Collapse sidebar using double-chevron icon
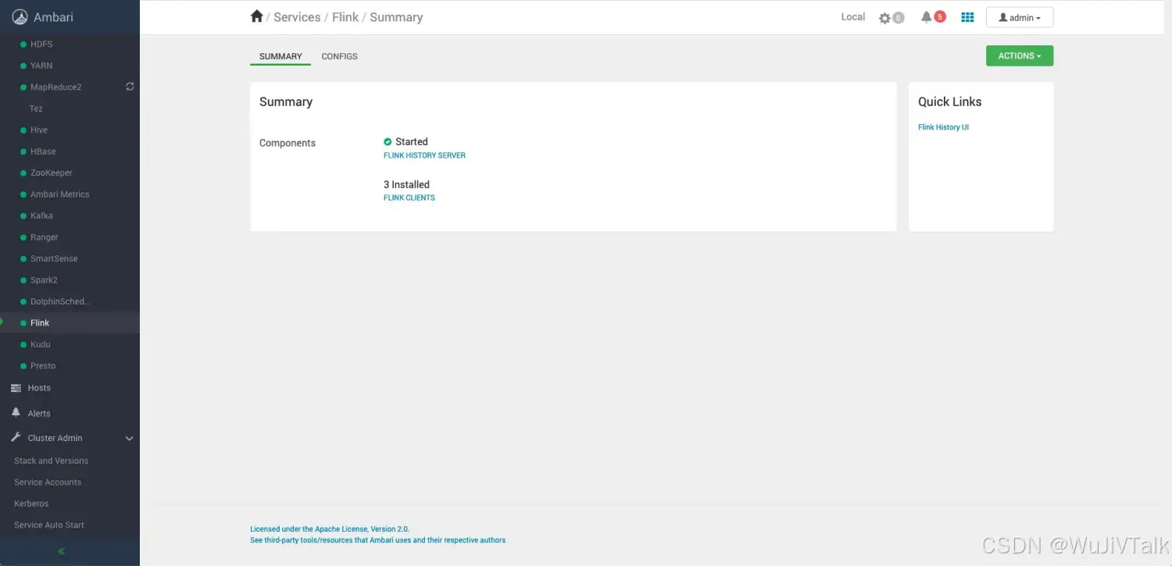The image size is (1172, 566). [62, 551]
